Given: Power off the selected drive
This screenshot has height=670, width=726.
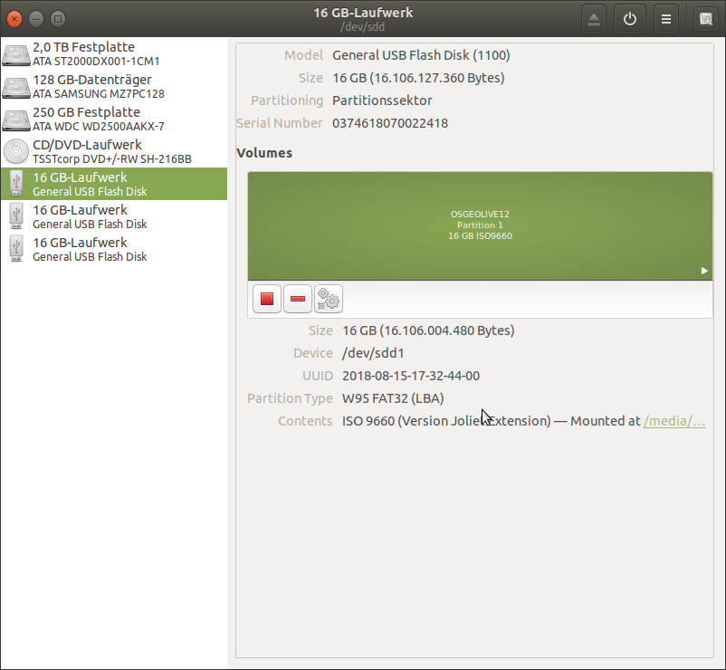Looking at the screenshot, I should [630, 19].
